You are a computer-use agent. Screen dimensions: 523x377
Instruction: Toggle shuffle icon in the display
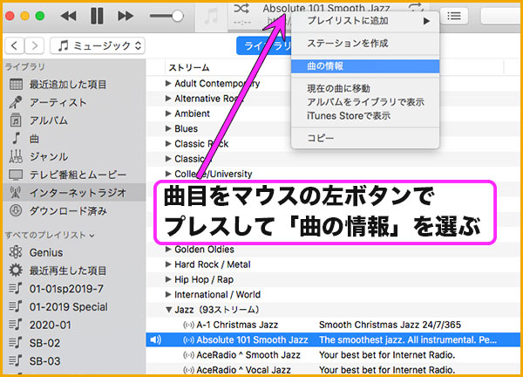coord(241,9)
